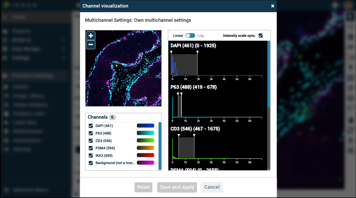356x198 pixels.
Task: Click Save and apply button
Action: (177, 187)
